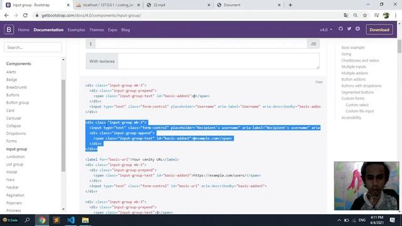Jump to Checkboxes and radios section

pos(360,60)
